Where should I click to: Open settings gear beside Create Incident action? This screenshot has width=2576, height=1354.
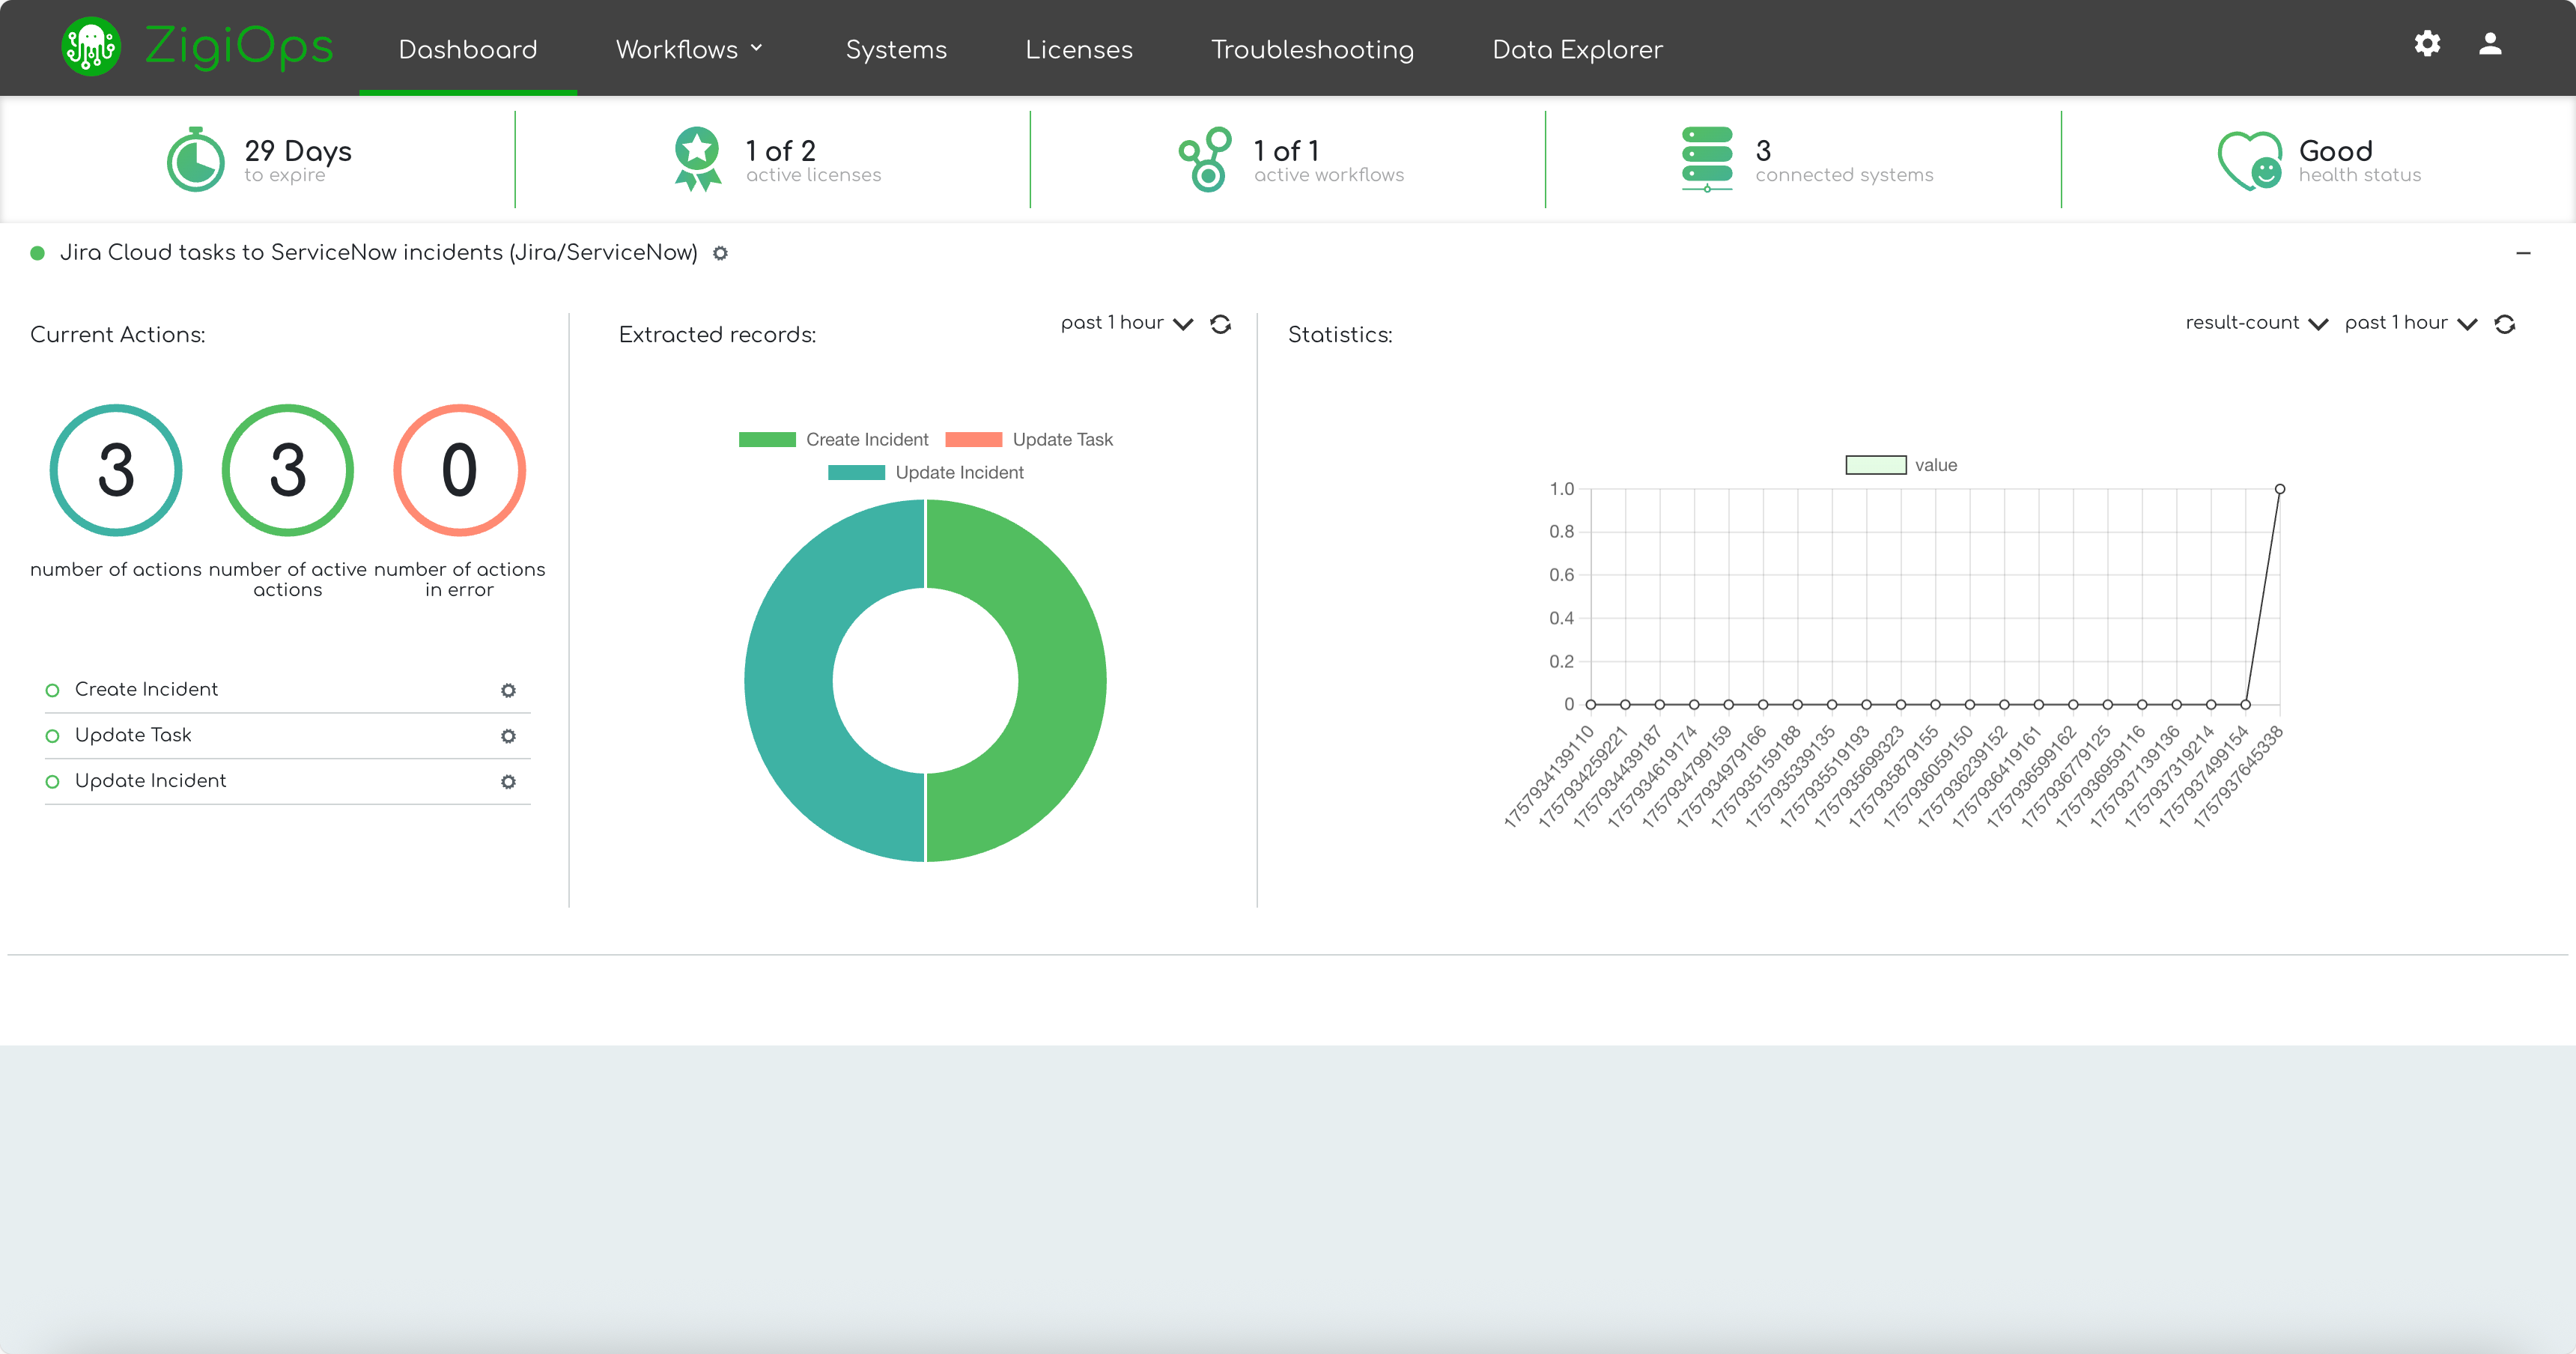(508, 691)
